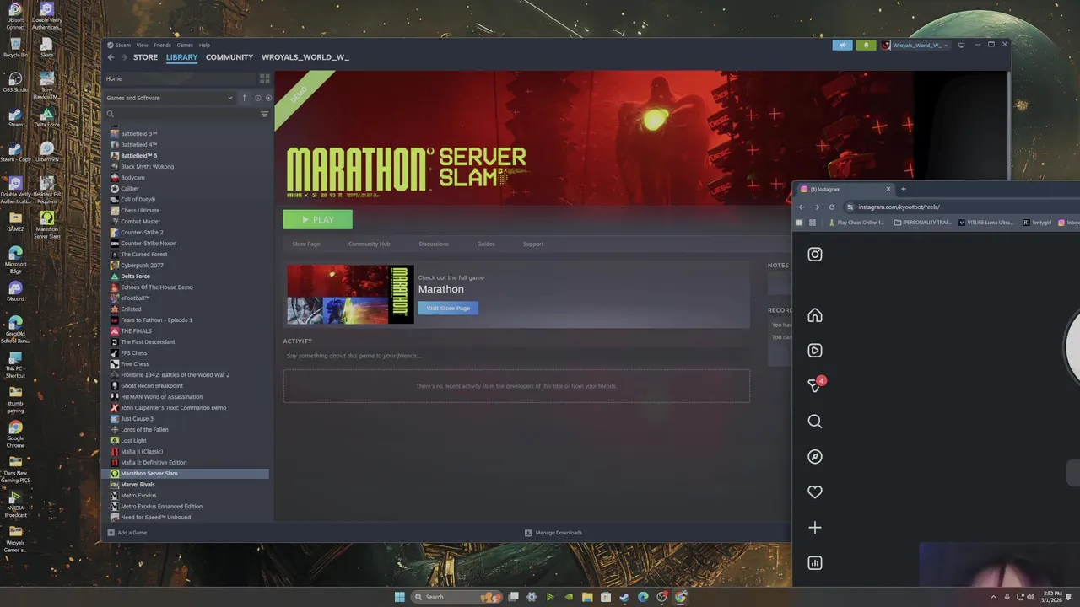This screenshot has width=1080, height=607.
Task: Open Instagram Search magnifier icon
Action: 815,421
